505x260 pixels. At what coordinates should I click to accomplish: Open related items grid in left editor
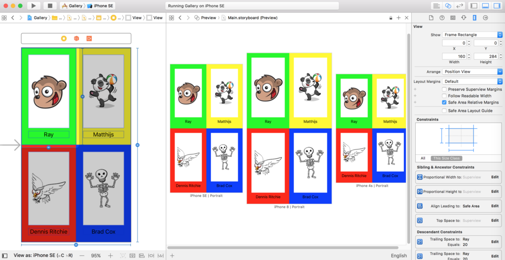[x=4, y=18]
